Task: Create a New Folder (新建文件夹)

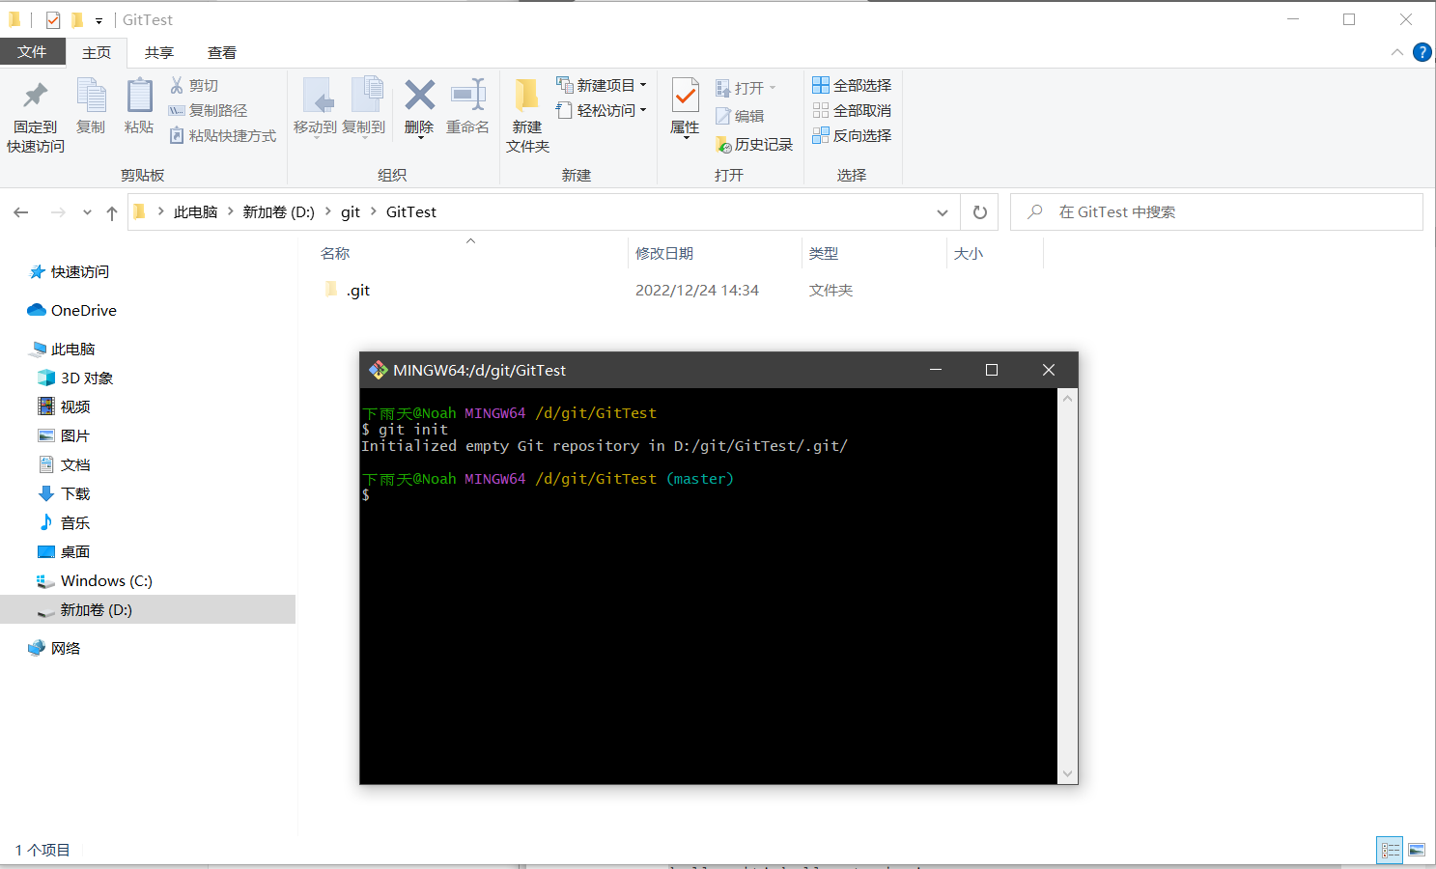Action: (527, 116)
